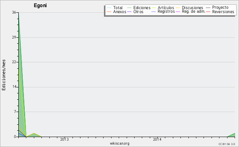Screen dimensions: 239x147
Task: Click the y-axis value 0
Action: [x=15, y=137]
